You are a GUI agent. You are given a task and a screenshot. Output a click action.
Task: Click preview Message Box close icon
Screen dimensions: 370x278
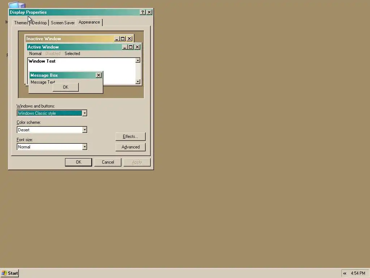[x=99, y=75]
